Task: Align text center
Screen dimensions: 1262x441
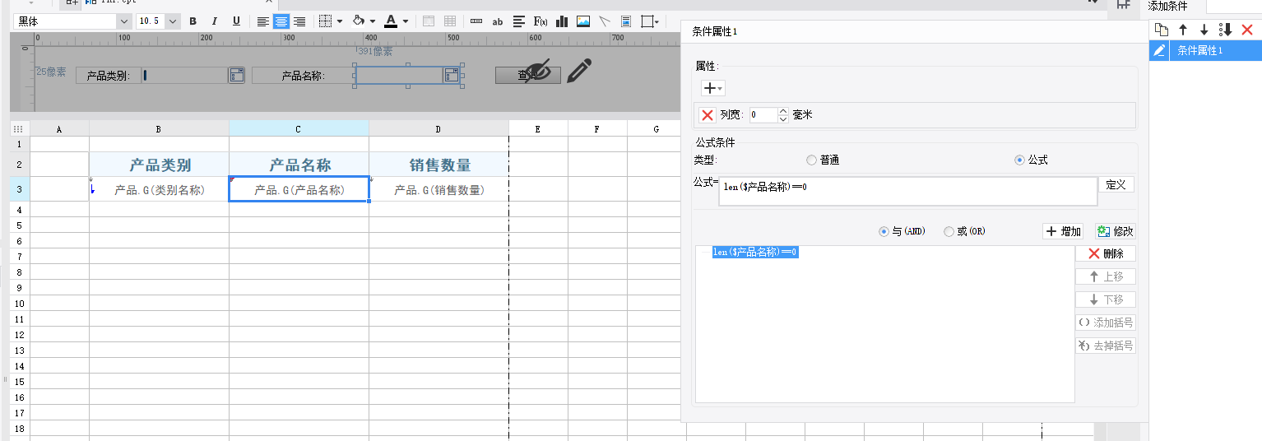Action: point(281,21)
